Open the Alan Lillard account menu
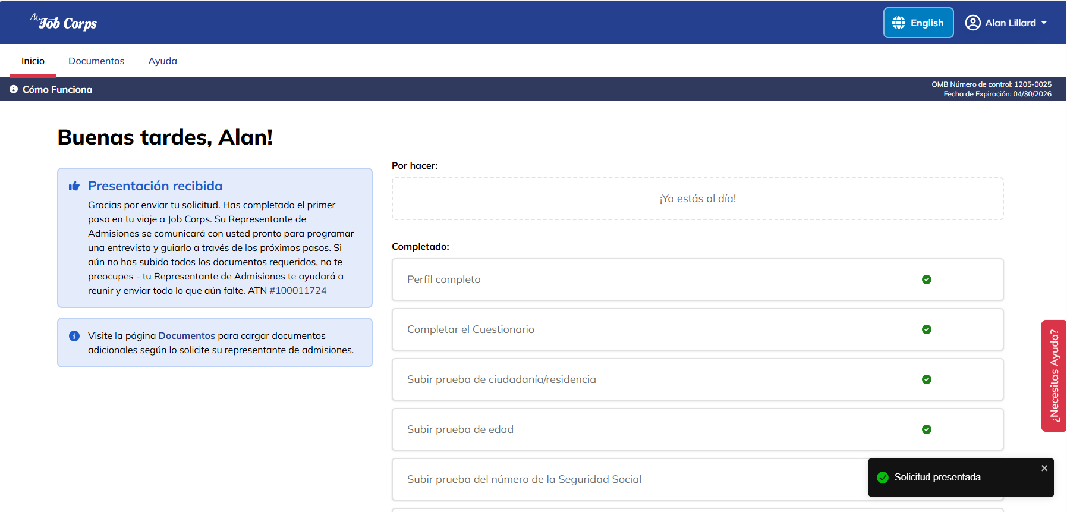The width and height of the screenshot is (1067, 512). (1006, 23)
